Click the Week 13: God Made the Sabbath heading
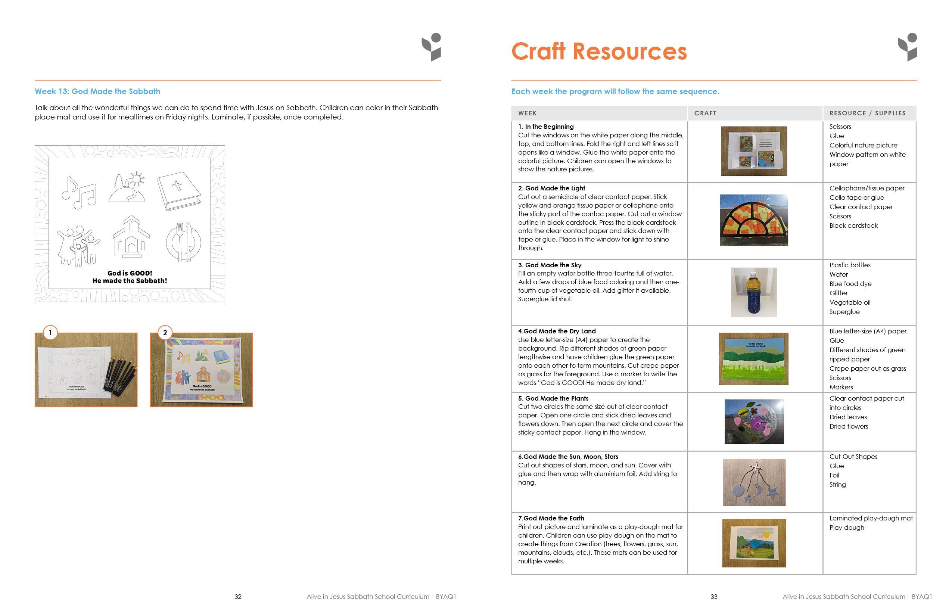 pyautogui.click(x=97, y=91)
